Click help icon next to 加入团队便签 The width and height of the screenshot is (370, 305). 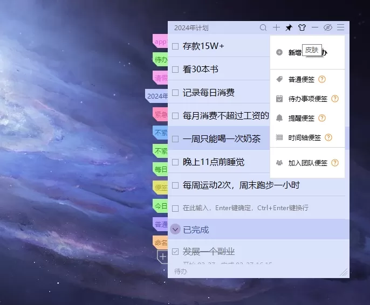coord(335,163)
